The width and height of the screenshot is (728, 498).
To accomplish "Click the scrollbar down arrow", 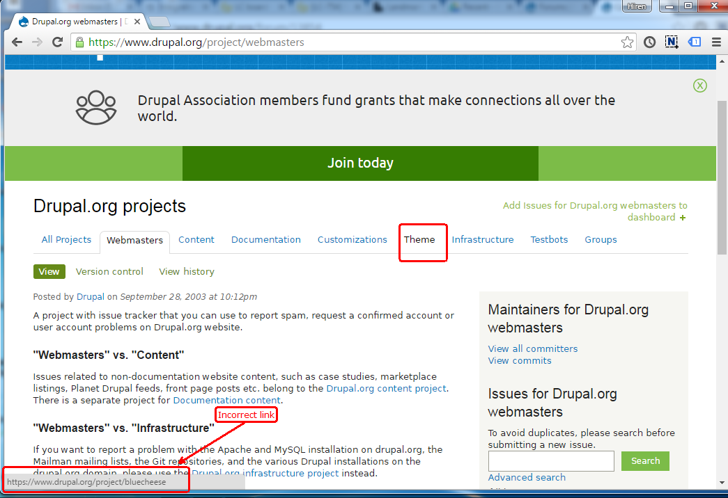I will (722, 483).
